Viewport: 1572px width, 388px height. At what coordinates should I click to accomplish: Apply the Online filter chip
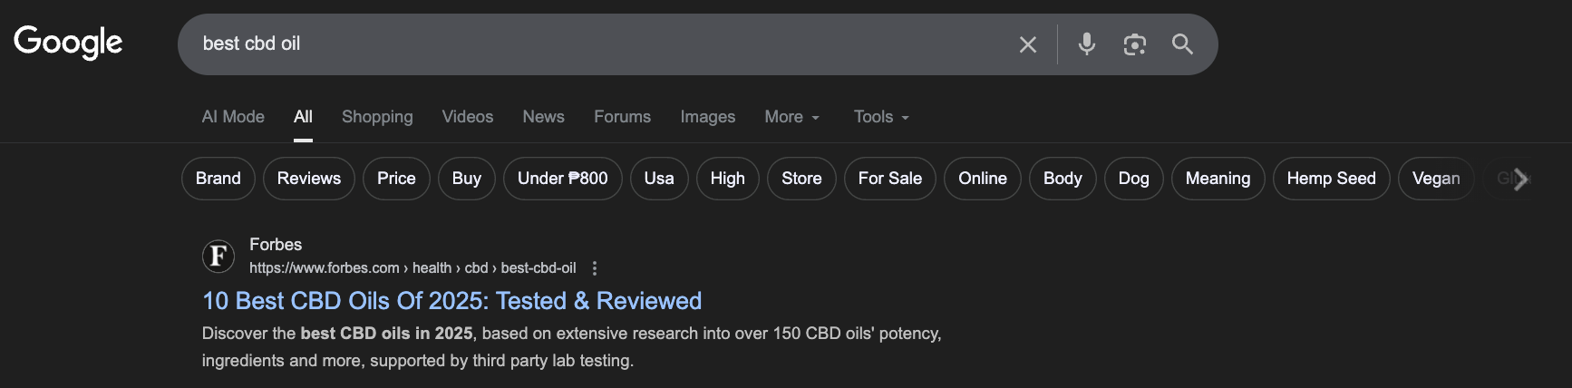pos(983,179)
